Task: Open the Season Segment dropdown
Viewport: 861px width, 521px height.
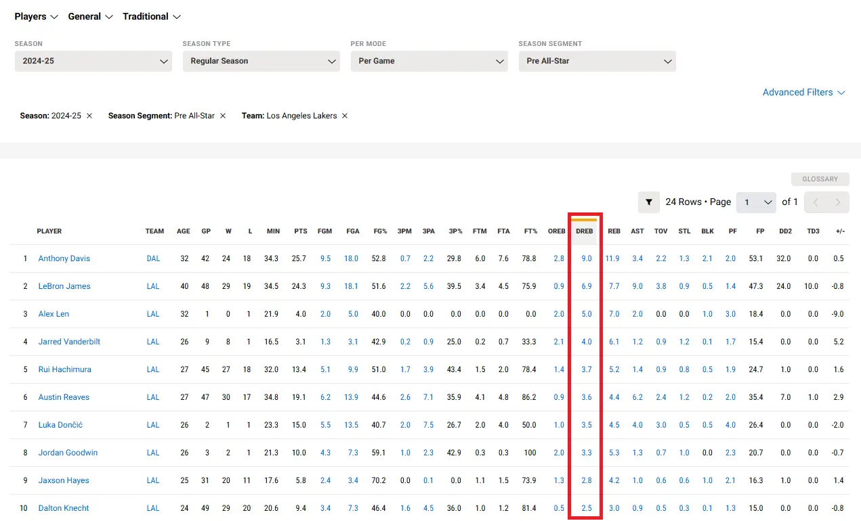Action: click(597, 61)
